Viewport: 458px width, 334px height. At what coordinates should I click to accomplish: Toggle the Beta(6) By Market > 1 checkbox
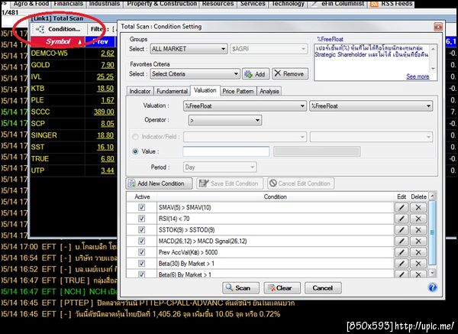(x=142, y=274)
